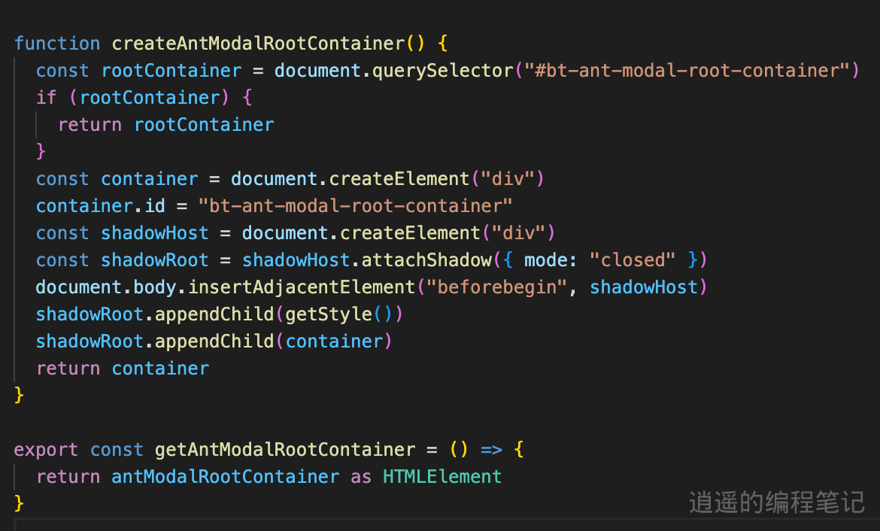Click the createAntModalRootContainer function name
Image resolution: width=880 pixels, height=531 pixels.
point(258,43)
